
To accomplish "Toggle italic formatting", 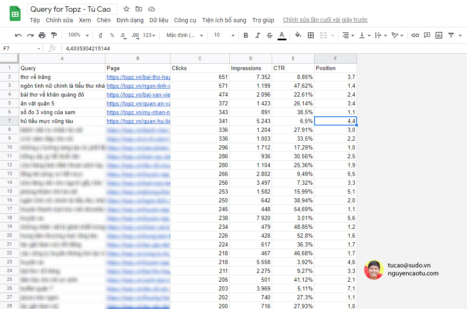I will (x=257, y=35).
